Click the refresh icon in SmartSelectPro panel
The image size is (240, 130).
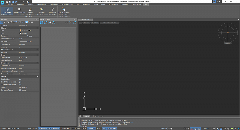[67, 23]
